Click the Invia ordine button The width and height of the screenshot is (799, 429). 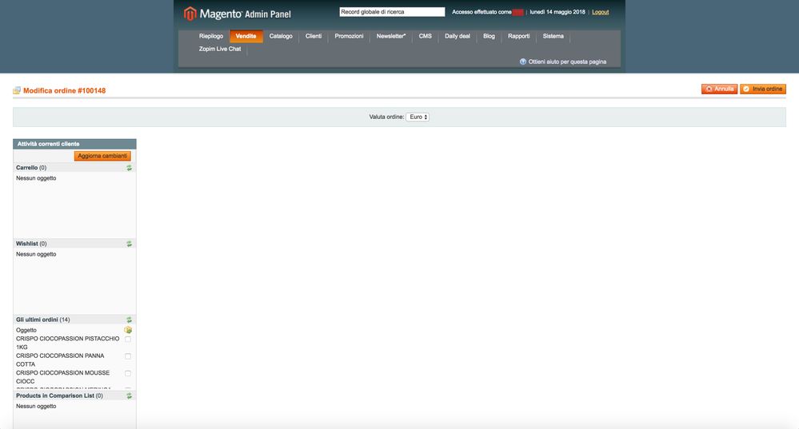pos(763,89)
